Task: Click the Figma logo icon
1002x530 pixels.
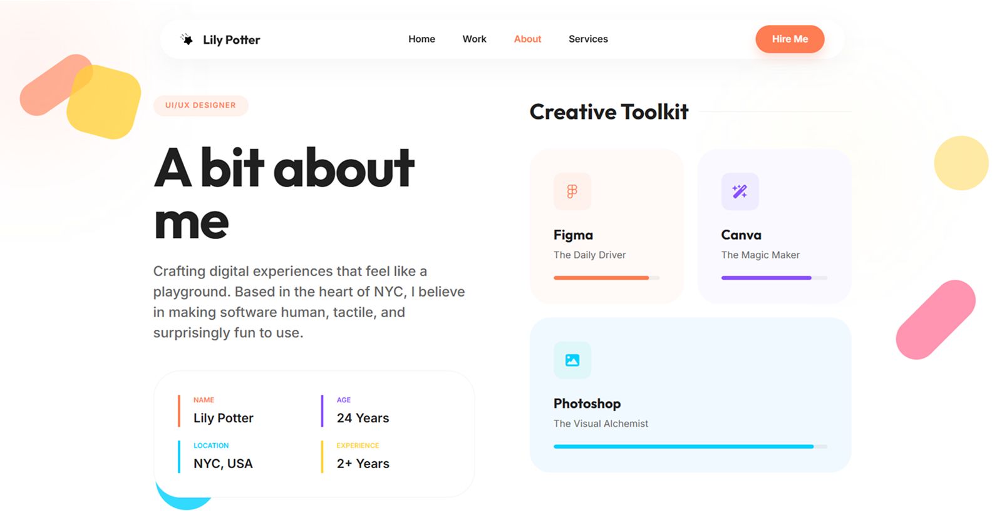Action: [x=572, y=191]
